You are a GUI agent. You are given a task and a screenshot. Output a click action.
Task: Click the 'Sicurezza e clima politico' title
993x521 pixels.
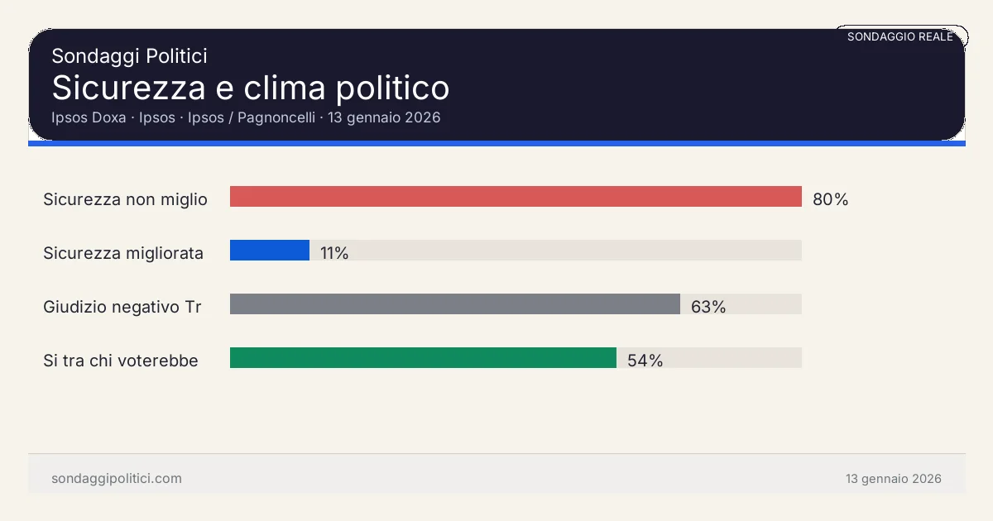[x=251, y=88]
